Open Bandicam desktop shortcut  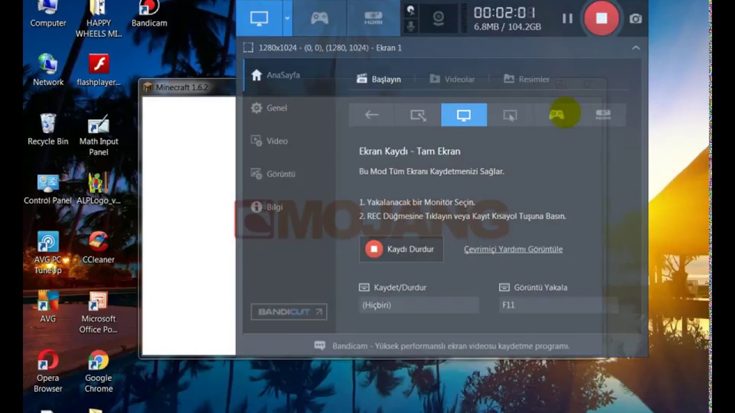coord(149,14)
